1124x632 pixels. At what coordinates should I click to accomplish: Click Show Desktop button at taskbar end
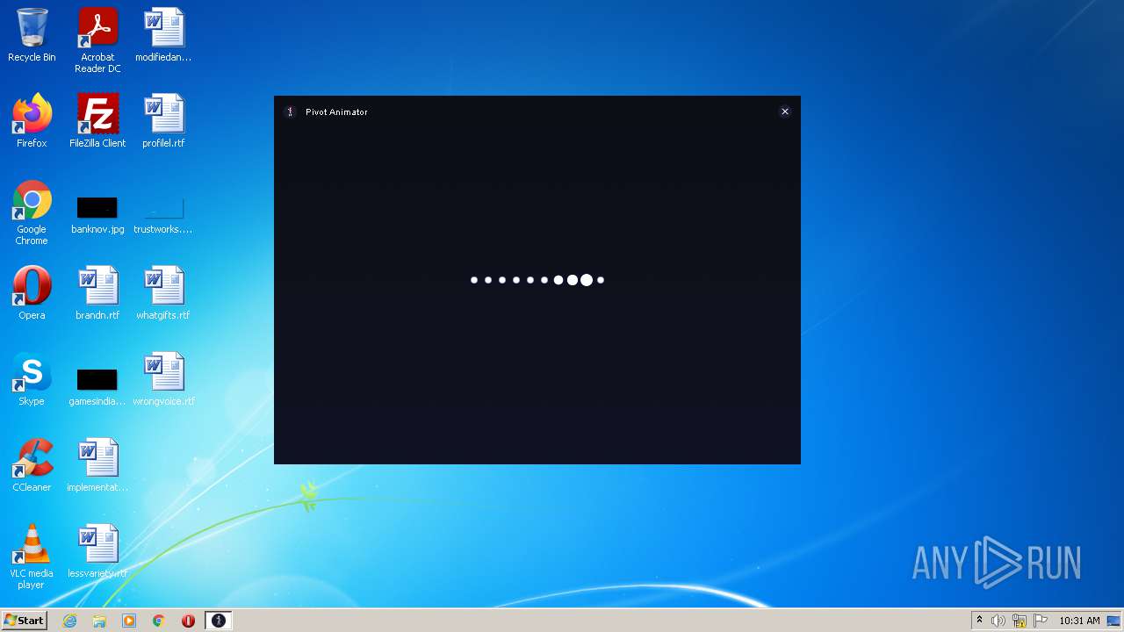pos(1115,621)
